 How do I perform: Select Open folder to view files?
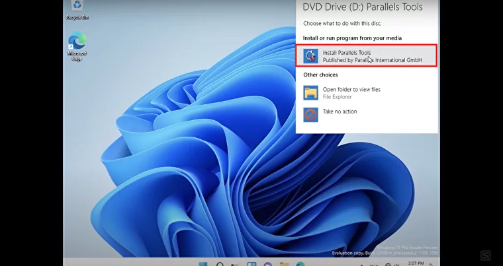pos(351,90)
